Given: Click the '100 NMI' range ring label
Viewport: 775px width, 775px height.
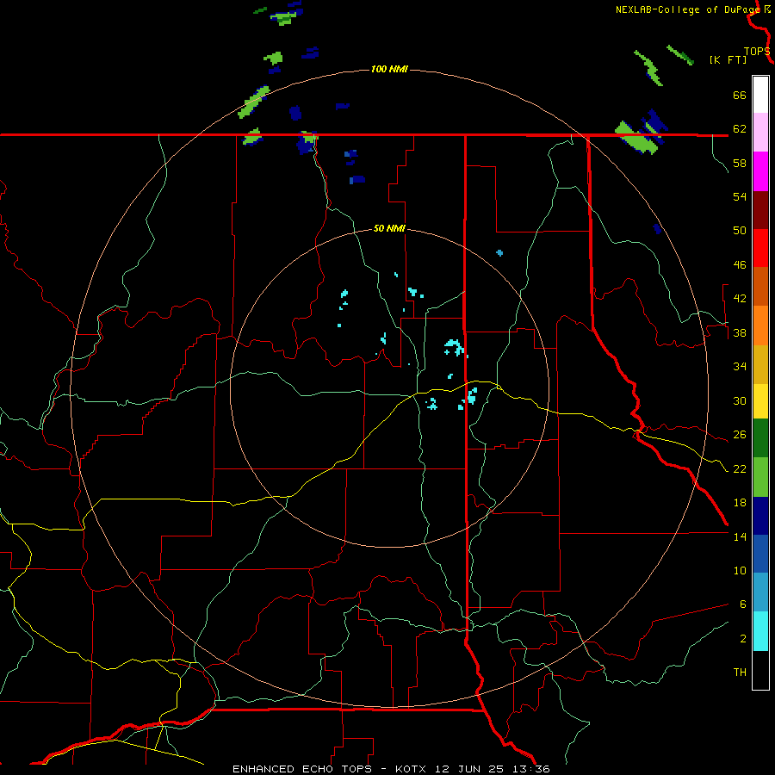Looking at the screenshot, I should (389, 69).
